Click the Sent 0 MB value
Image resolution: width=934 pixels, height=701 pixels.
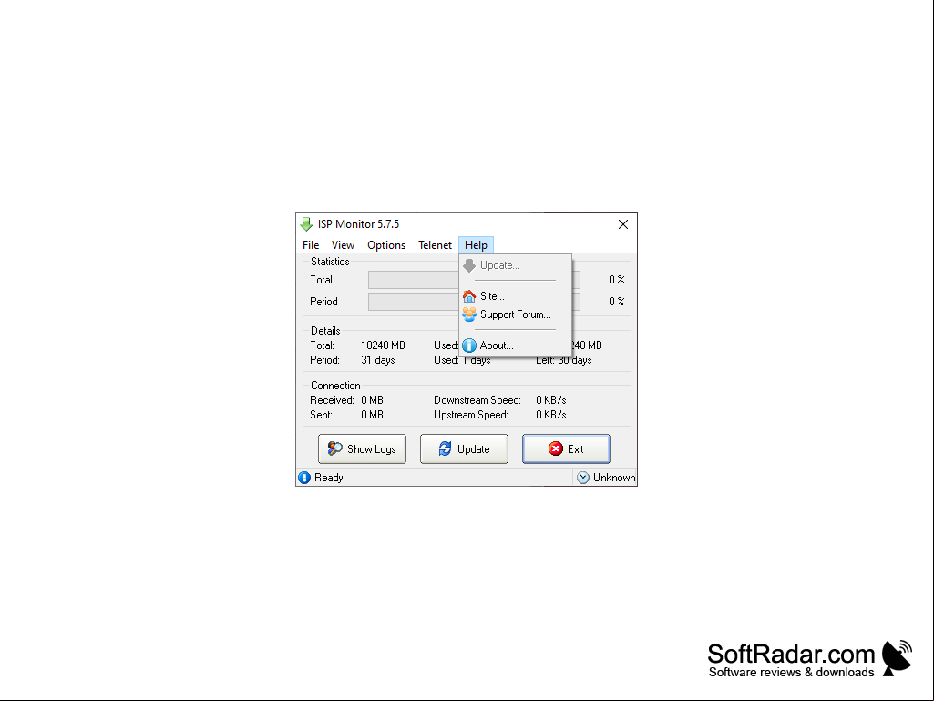(x=373, y=415)
